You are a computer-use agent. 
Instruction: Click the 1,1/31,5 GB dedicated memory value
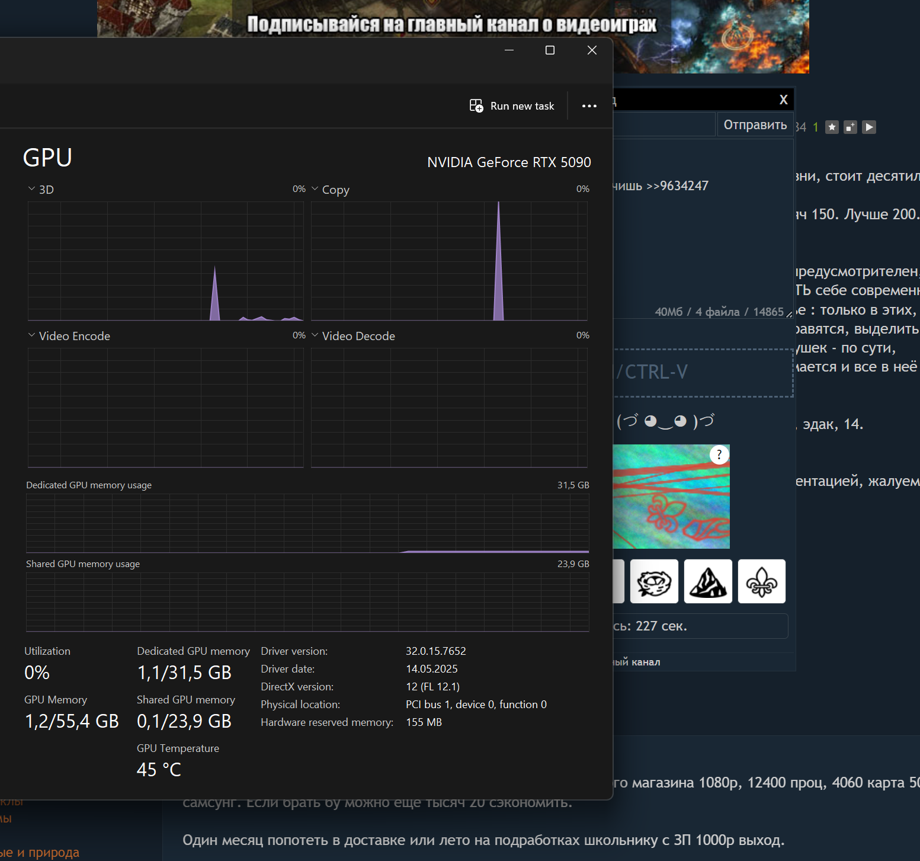coord(184,673)
